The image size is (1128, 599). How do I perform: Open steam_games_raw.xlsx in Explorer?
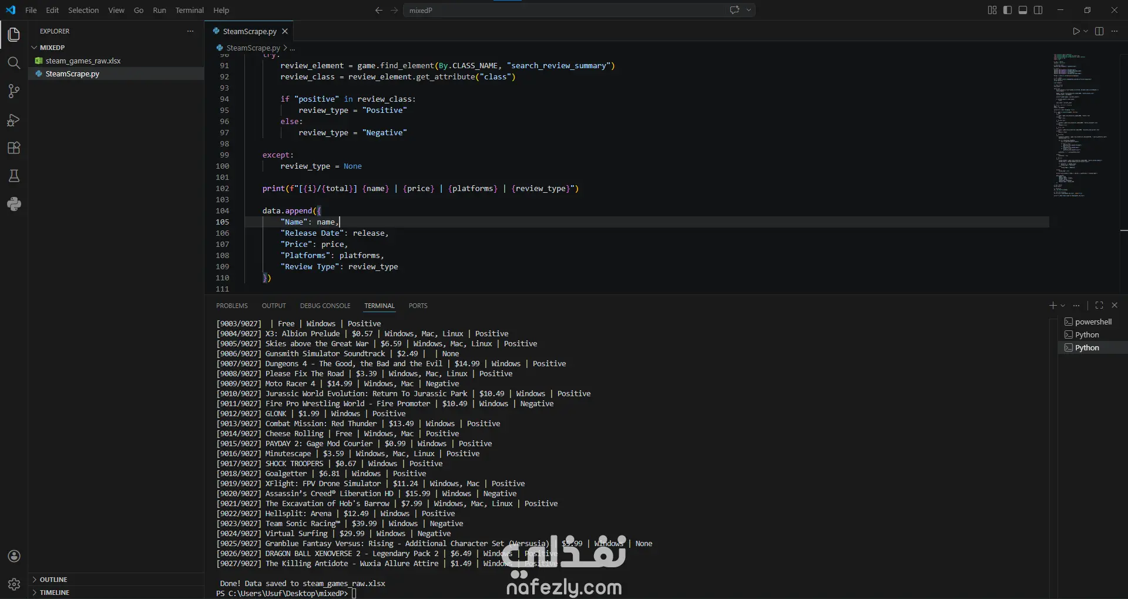(x=116, y=61)
